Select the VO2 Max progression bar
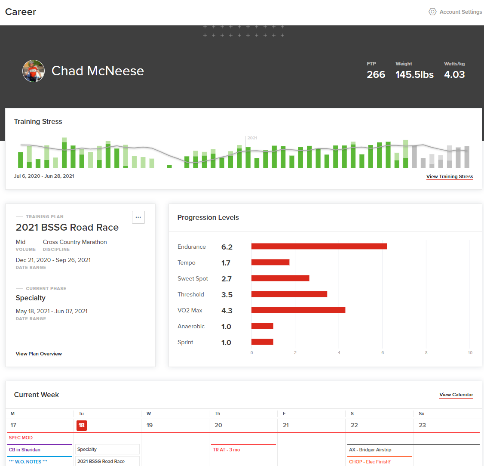Viewport: 484px width, 466px height. 298,310
